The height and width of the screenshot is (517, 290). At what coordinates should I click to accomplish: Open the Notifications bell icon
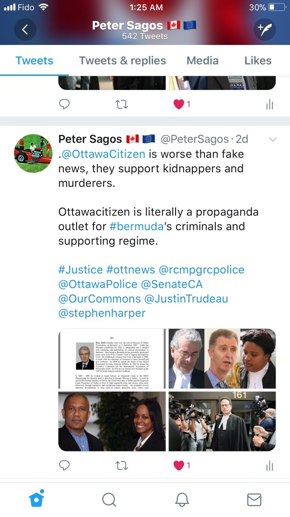[182, 500]
